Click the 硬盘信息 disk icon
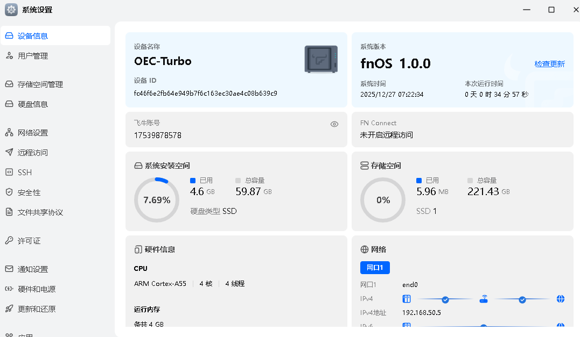 click(x=9, y=104)
